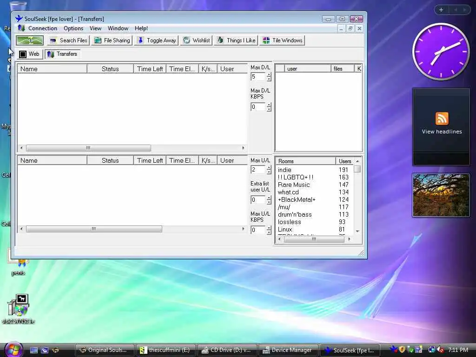The image size is (476, 357).
Task: Open CD Drive (D:) taskbar window
Action: 227,350
